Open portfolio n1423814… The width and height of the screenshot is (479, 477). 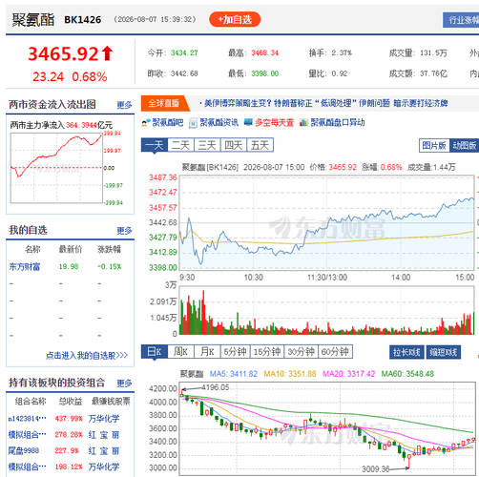point(27,419)
